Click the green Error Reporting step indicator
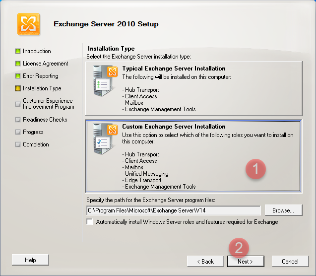Viewport: 316px width, 276px height. tap(18, 76)
